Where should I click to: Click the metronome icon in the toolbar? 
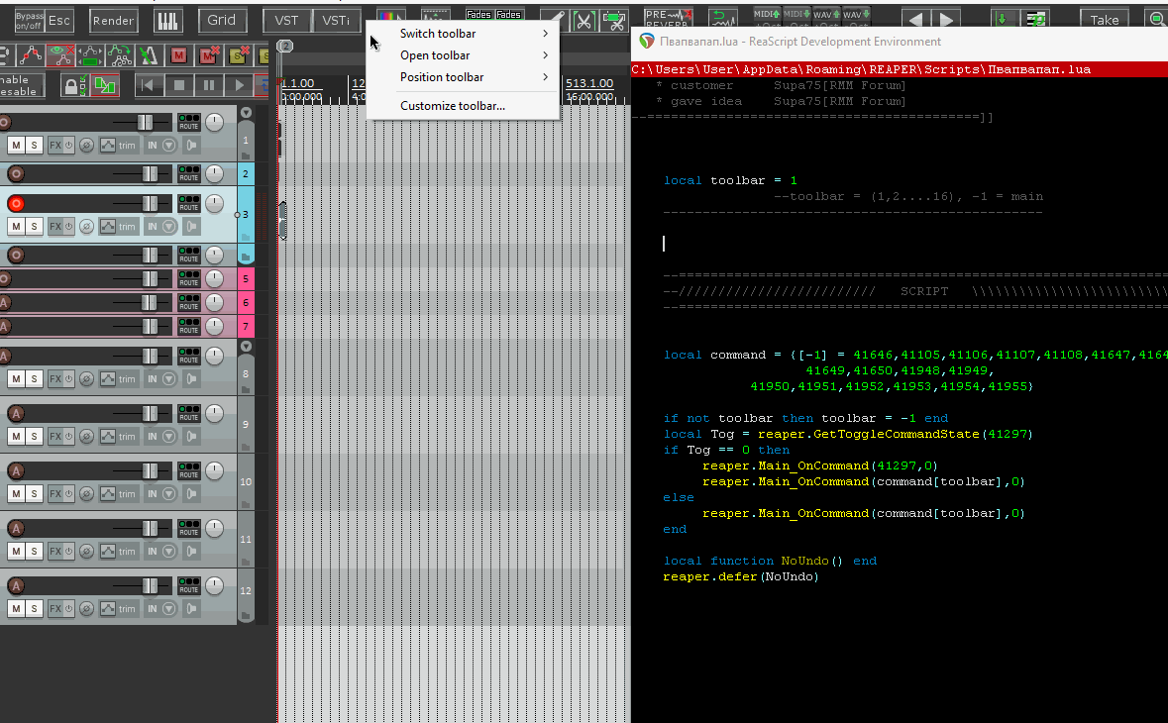pyautogui.click(x=149, y=54)
